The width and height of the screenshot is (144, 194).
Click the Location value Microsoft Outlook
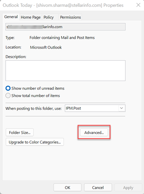46,47
